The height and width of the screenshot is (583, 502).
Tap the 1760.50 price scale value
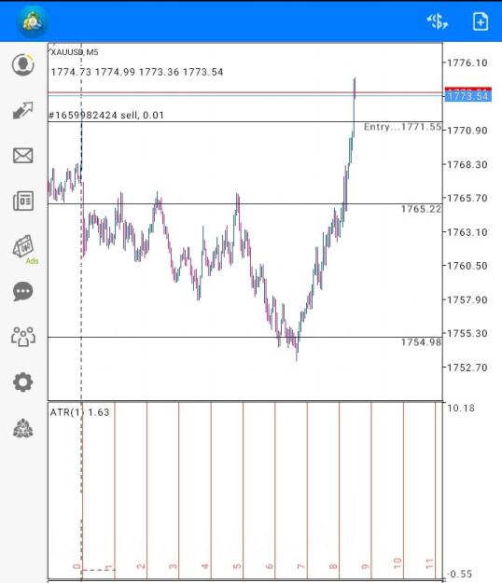coord(467,266)
